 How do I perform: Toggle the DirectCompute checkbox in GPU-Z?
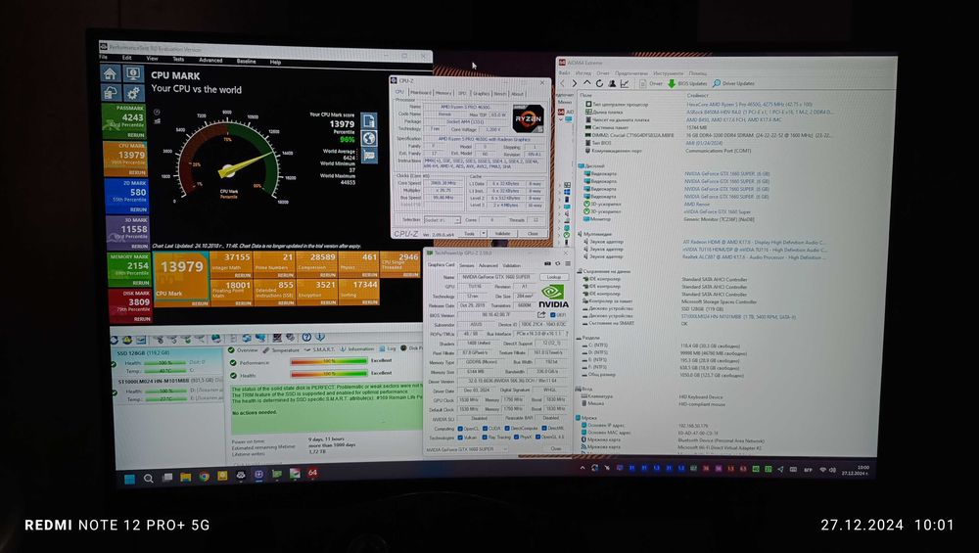tap(507, 429)
